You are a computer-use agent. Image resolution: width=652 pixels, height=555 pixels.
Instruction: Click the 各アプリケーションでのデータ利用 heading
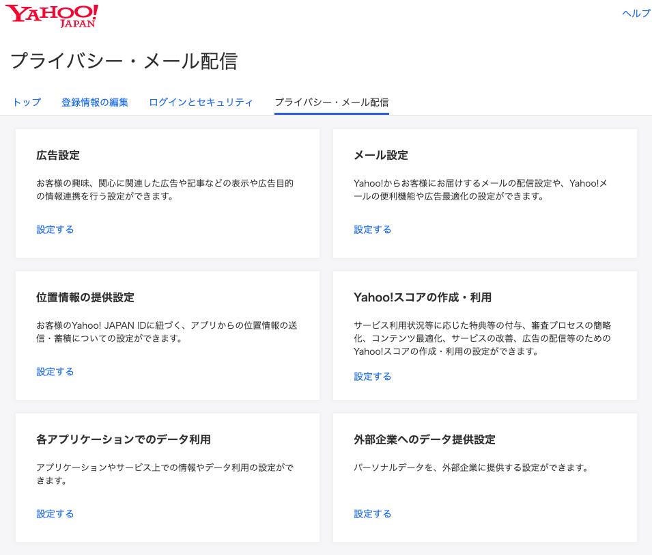pyautogui.click(x=124, y=439)
